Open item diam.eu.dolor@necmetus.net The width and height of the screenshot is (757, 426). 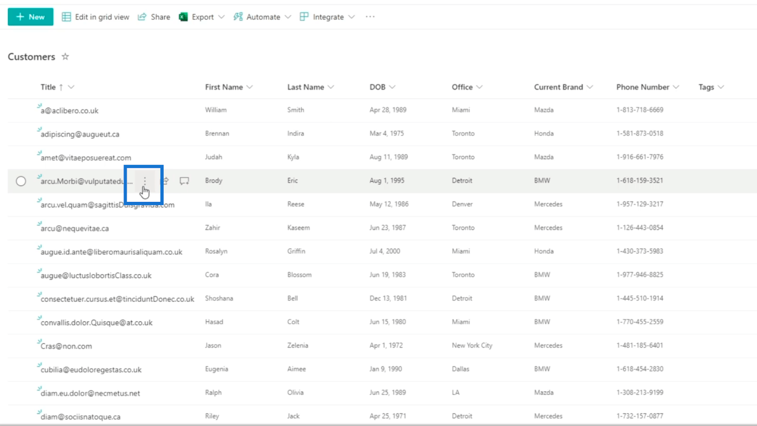tap(91, 393)
